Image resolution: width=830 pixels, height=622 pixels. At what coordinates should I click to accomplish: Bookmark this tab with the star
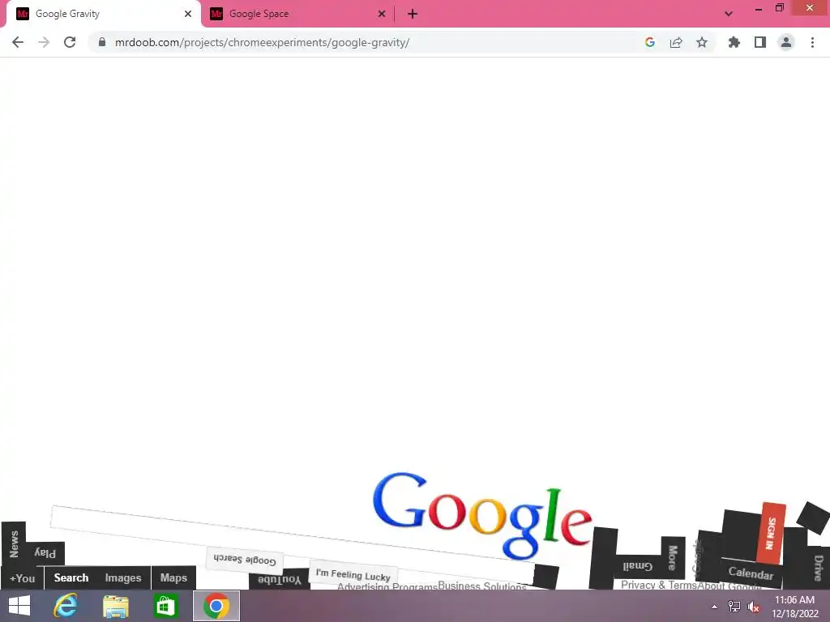[x=702, y=42]
